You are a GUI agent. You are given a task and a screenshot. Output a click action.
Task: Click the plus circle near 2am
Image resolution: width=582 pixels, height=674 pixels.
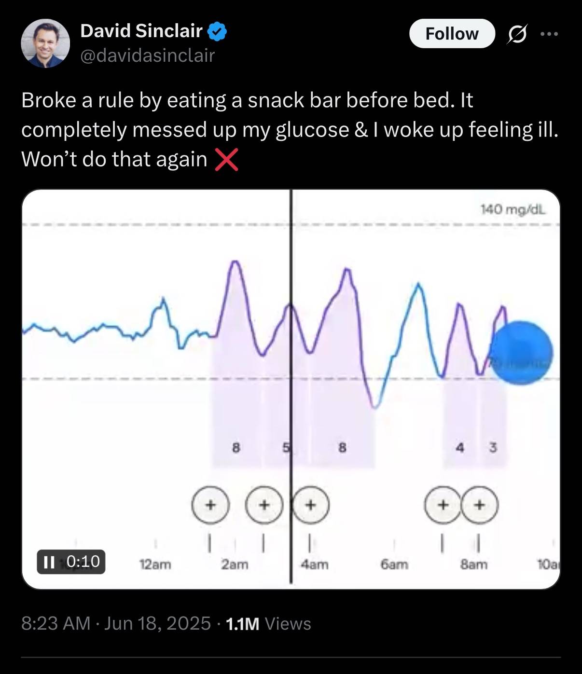[210, 505]
